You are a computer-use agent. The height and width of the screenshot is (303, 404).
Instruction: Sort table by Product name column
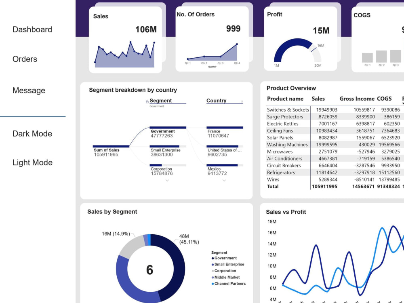[285, 99]
